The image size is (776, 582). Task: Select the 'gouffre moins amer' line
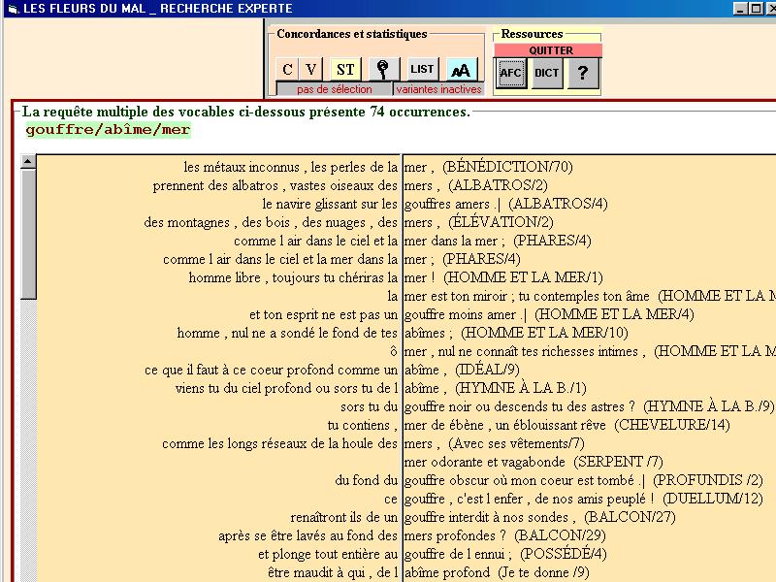pyautogui.click(x=549, y=314)
